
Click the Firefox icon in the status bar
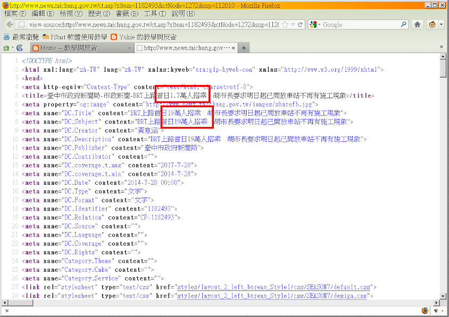pos(425,310)
